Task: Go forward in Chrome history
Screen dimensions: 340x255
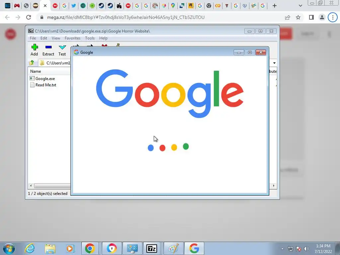Action: click(18, 17)
